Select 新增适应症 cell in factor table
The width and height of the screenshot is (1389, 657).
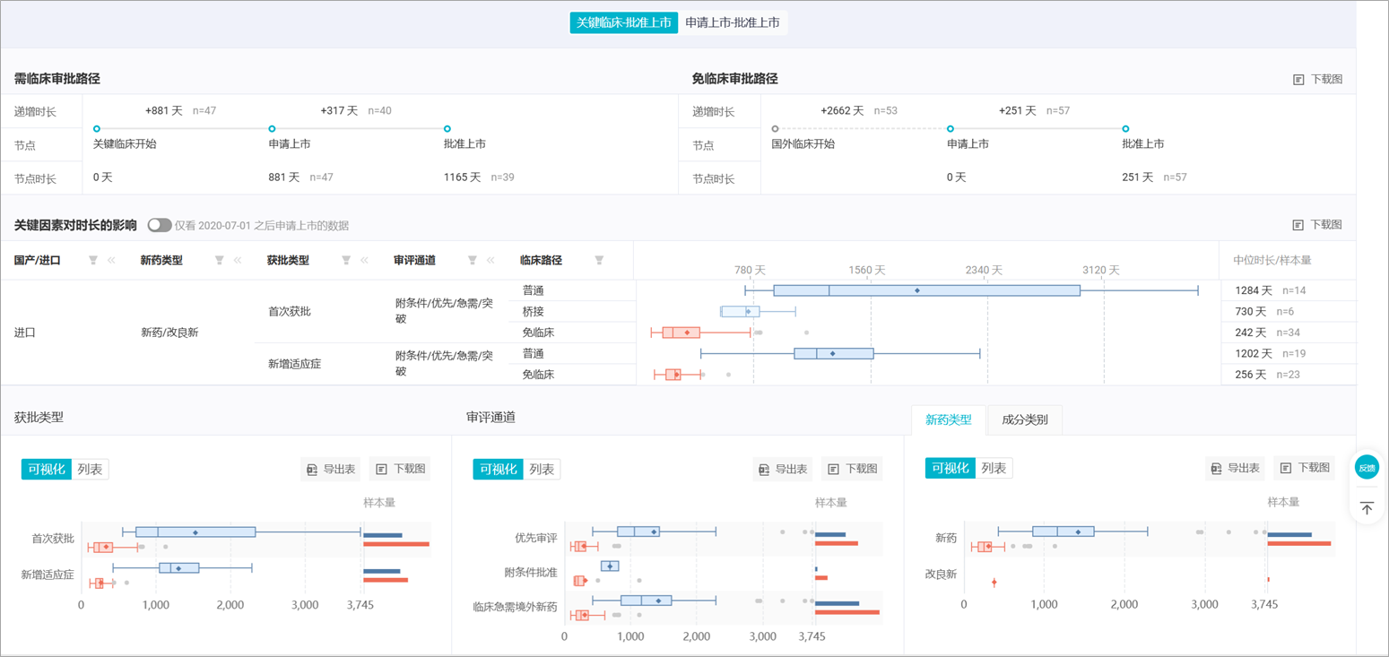[294, 364]
